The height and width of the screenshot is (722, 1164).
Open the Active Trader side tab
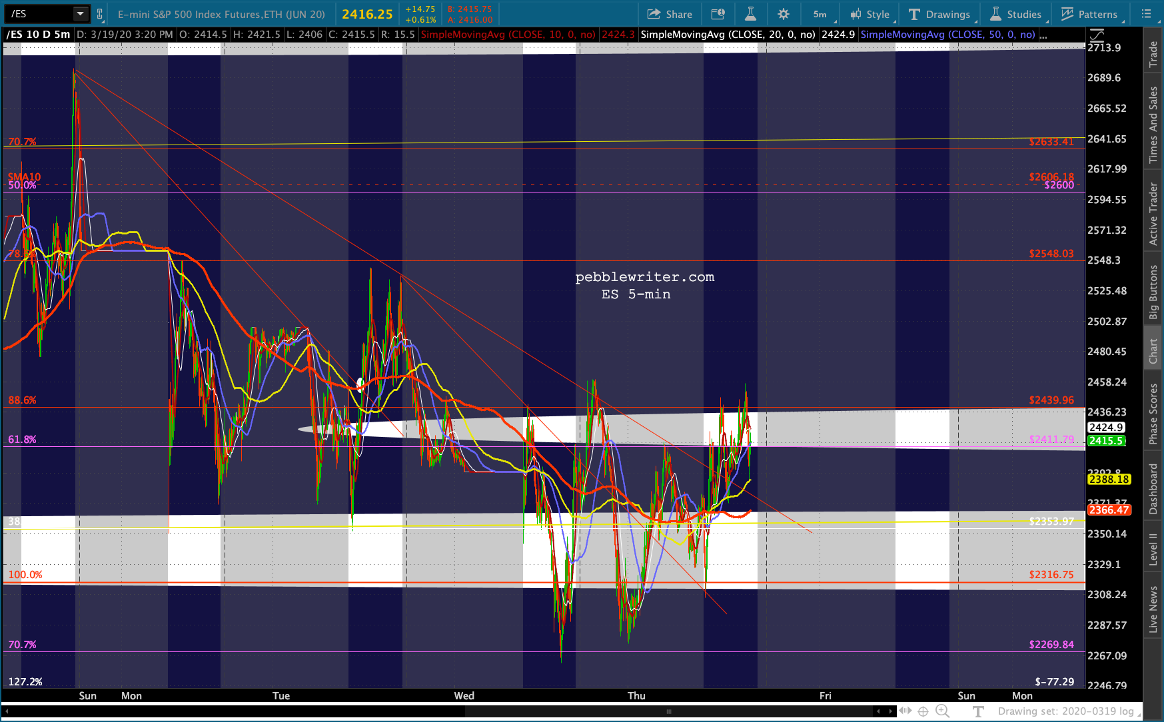[x=1153, y=213]
